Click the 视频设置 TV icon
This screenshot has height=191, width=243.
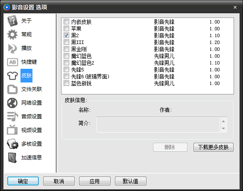tap(12, 130)
